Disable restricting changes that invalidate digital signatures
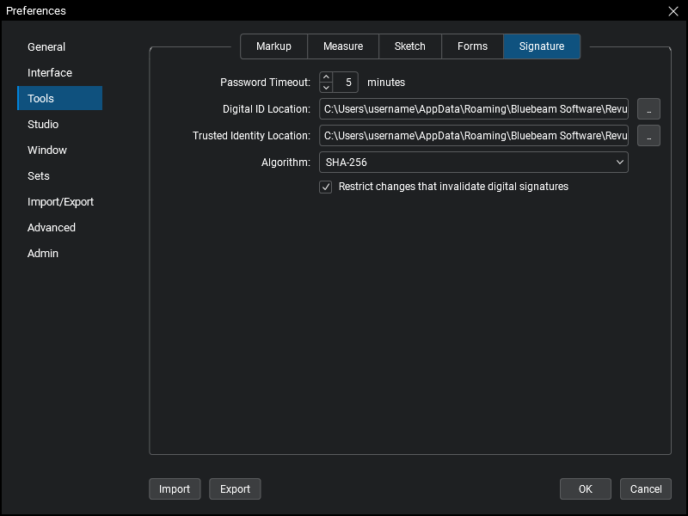 coord(325,187)
